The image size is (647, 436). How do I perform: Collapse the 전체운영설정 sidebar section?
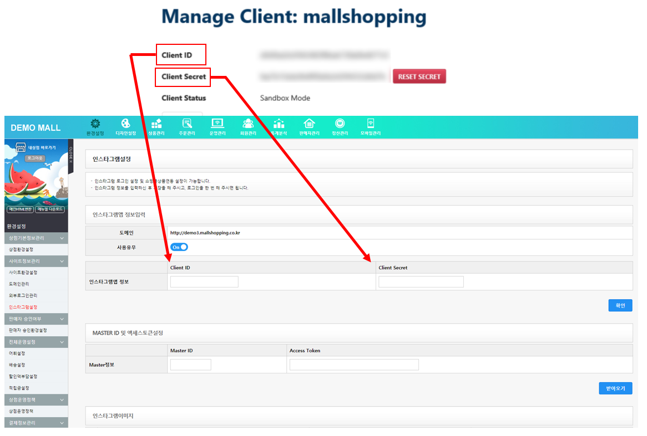click(x=36, y=342)
